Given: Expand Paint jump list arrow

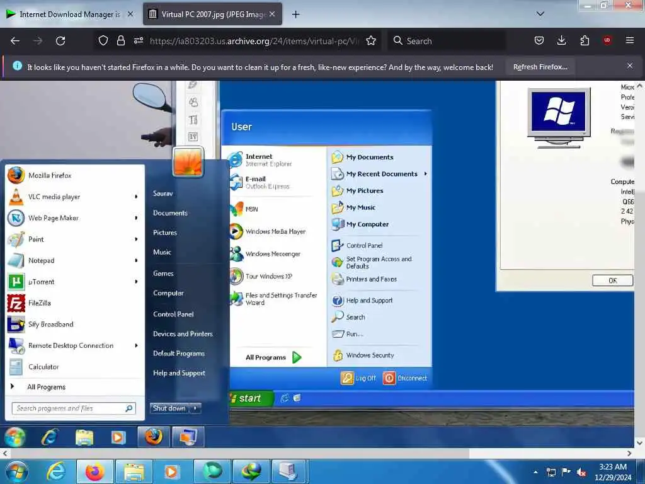Looking at the screenshot, I should (x=136, y=239).
